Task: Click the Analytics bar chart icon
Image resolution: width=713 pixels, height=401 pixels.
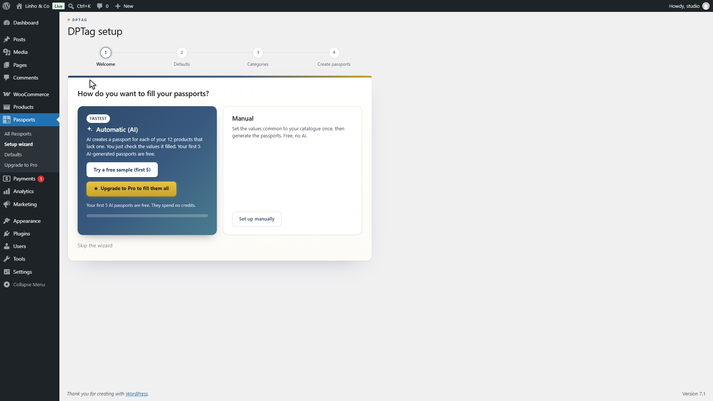Action: (x=7, y=191)
